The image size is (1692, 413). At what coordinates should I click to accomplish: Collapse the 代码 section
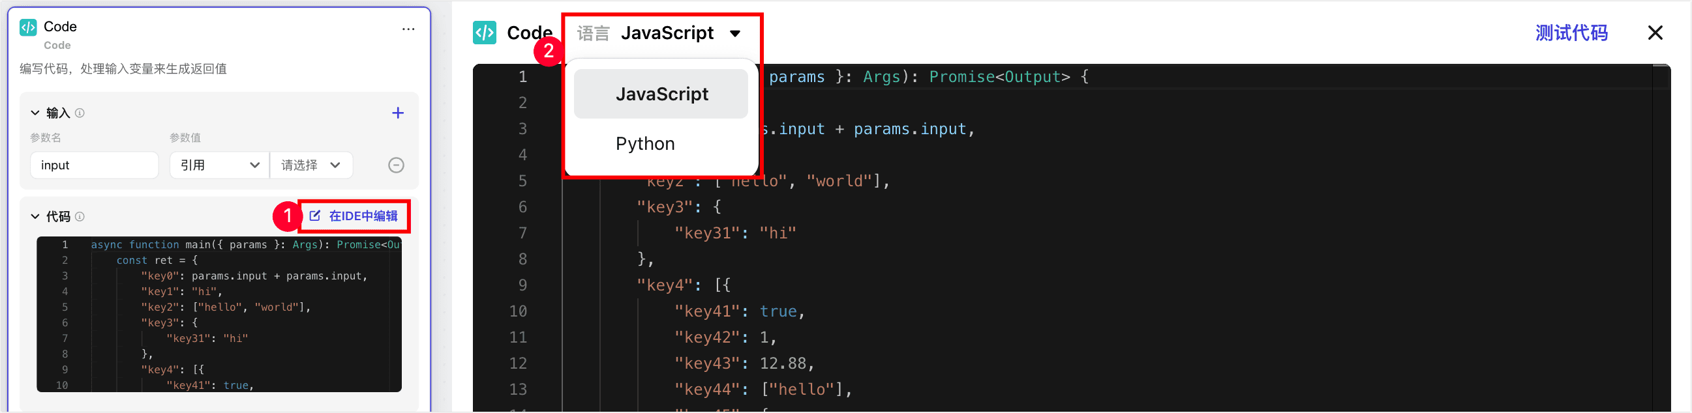coord(35,217)
